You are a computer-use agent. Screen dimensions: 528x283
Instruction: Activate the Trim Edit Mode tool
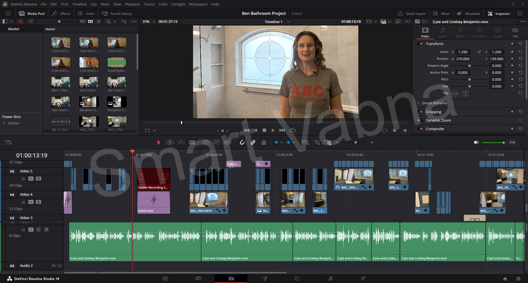170,142
